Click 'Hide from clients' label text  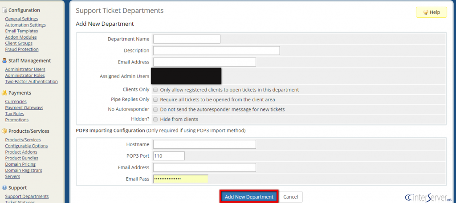(x=179, y=119)
